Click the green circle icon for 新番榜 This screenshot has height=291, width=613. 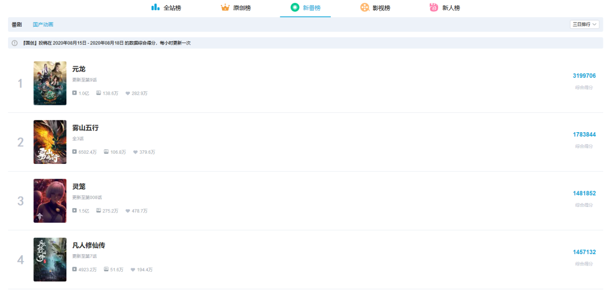pyautogui.click(x=295, y=7)
